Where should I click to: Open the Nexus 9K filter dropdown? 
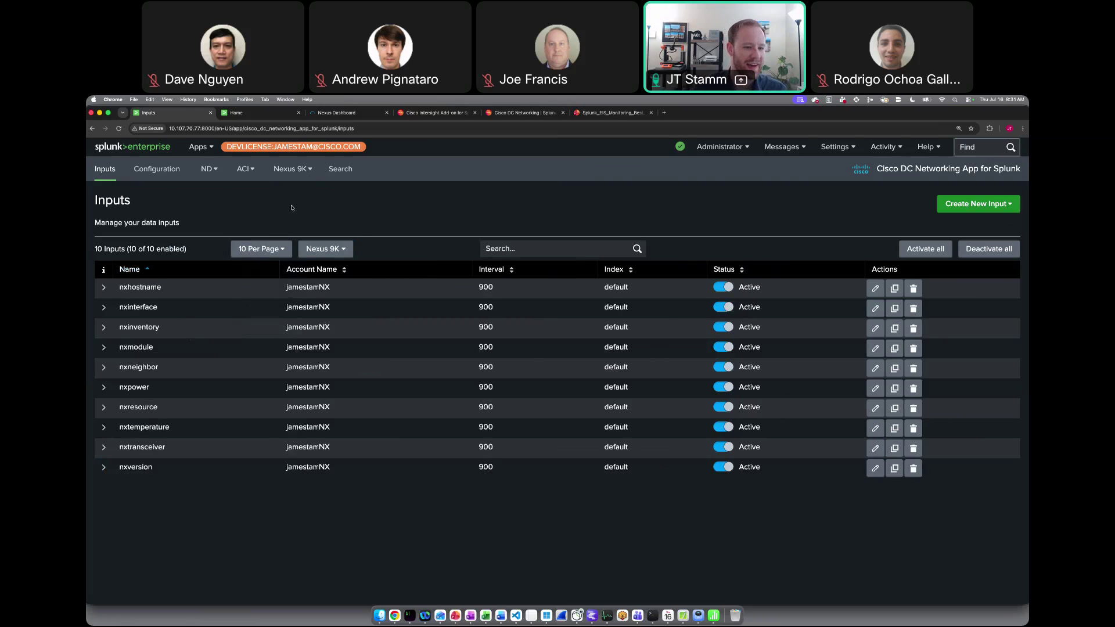tap(326, 249)
